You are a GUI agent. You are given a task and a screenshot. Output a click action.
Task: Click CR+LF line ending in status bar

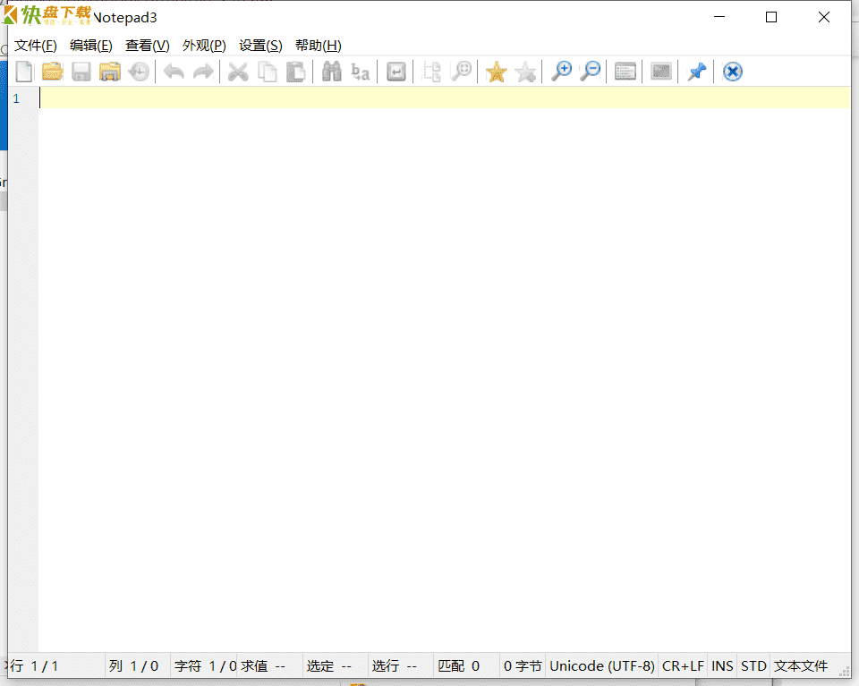(x=683, y=665)
